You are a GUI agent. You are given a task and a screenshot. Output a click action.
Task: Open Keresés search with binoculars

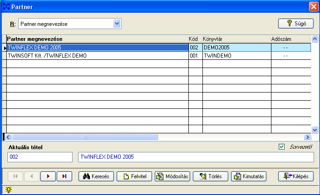point(96,176)
